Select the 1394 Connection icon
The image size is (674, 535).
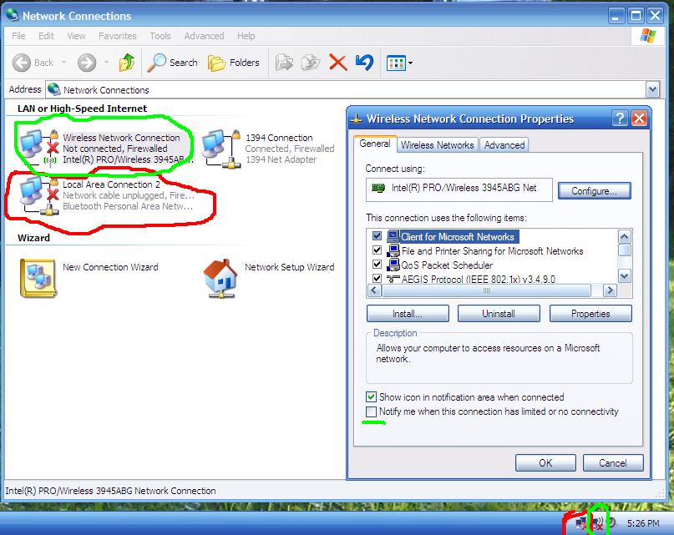pos(221,149)
